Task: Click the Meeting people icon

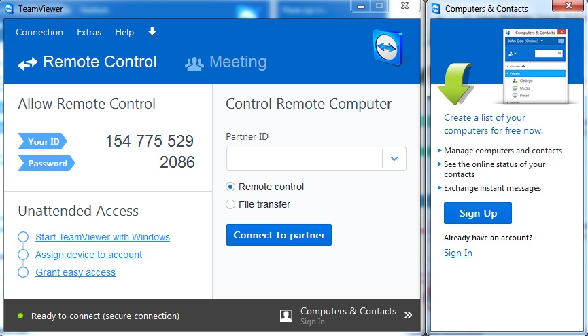Action: tap(194, 63)
